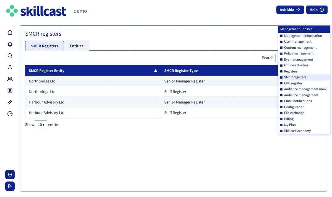Click the sidebar search magnifier icon
This screenshot has height=197, width=332.
coord(10,56)
